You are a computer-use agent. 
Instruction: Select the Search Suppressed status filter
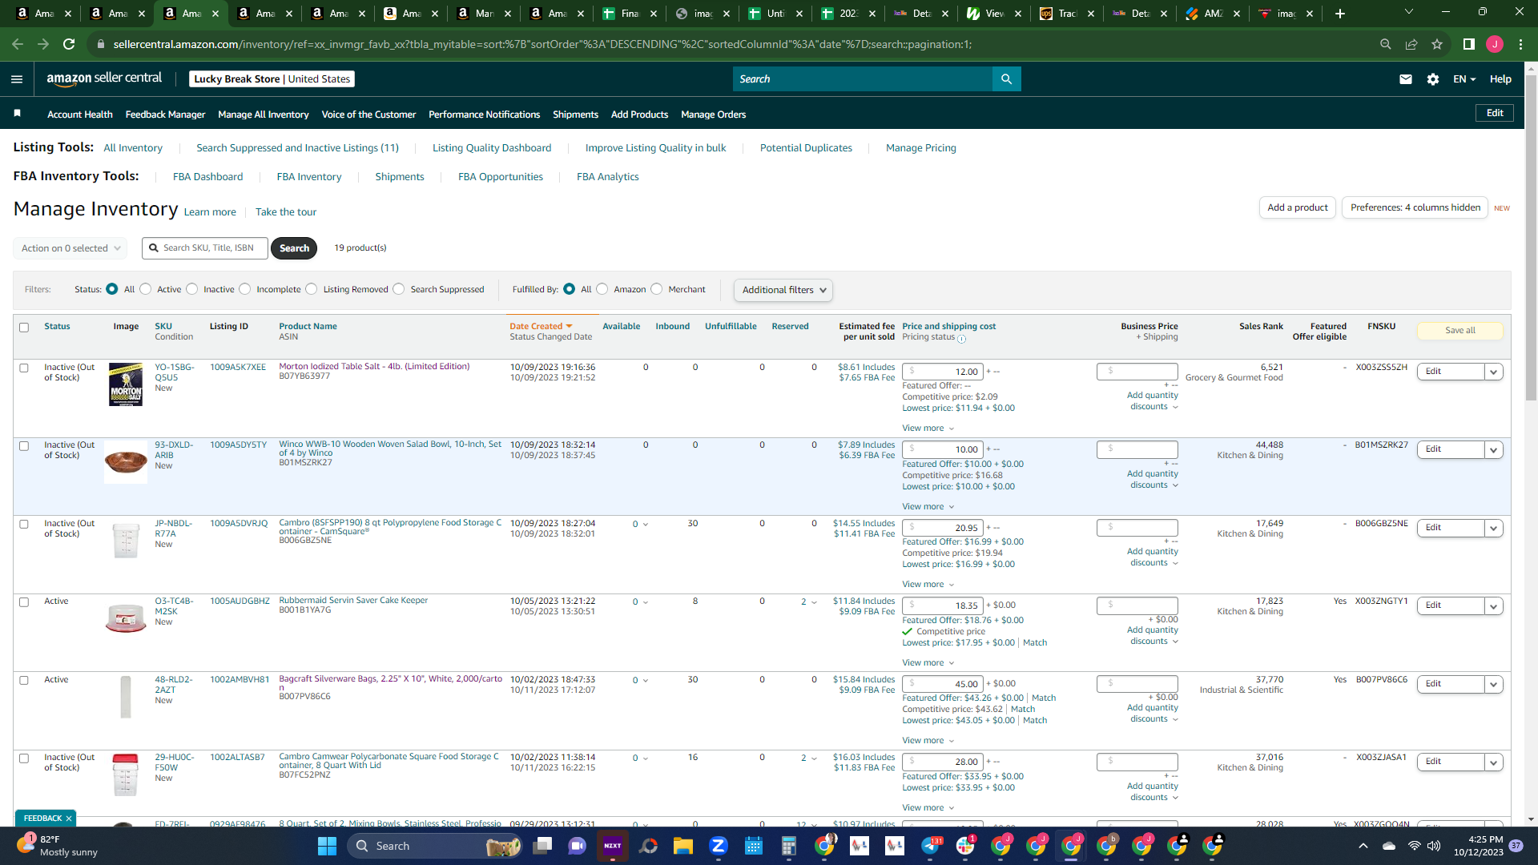coord(399,289)
